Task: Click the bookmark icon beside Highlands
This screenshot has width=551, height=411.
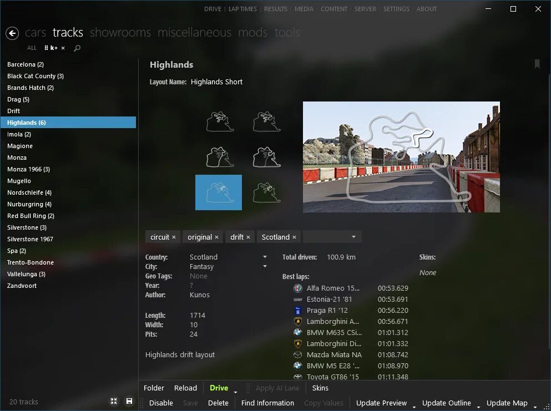Action: pyautogui.click(x=537, y=64)
